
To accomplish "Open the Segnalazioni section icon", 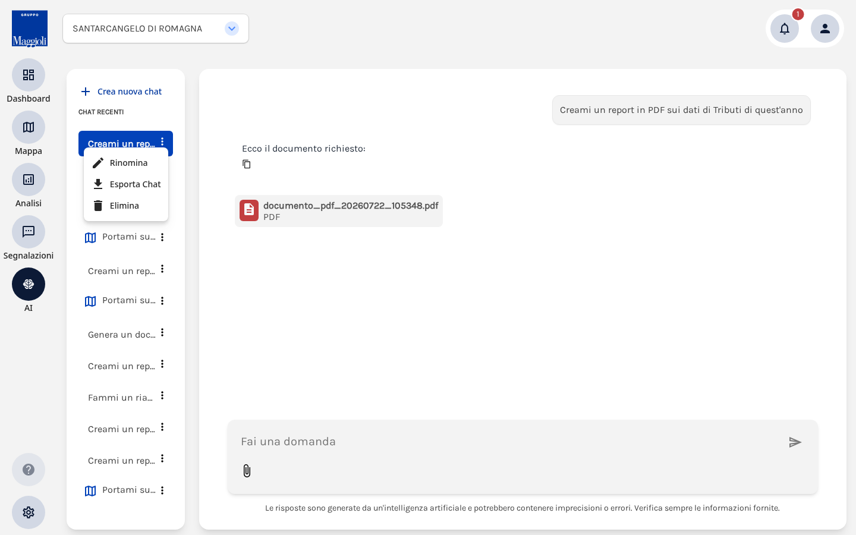I will tap(29, 232).
